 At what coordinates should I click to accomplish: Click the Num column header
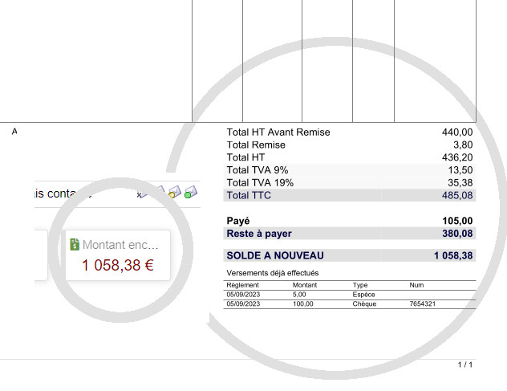tap(416, 285)
